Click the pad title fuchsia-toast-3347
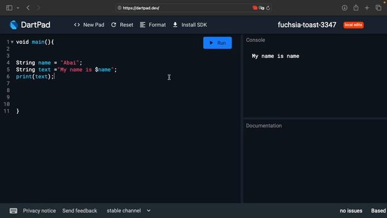Screen dimensions: 387x218 point(307,25)
